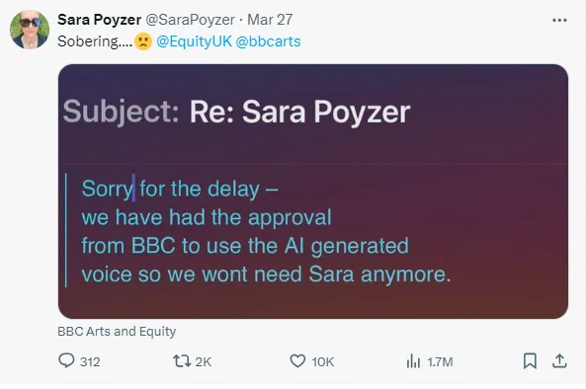Open view analytics bar chart icon

(x=413, y=361)
